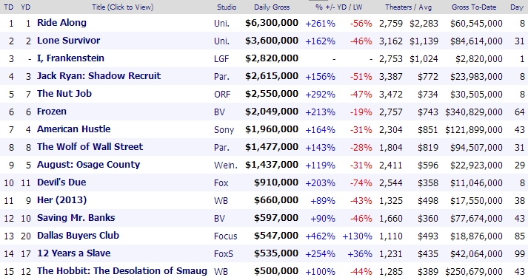Open Saving Mr. Banks page
Screen dimensions: 528x280
coord(76,218)
